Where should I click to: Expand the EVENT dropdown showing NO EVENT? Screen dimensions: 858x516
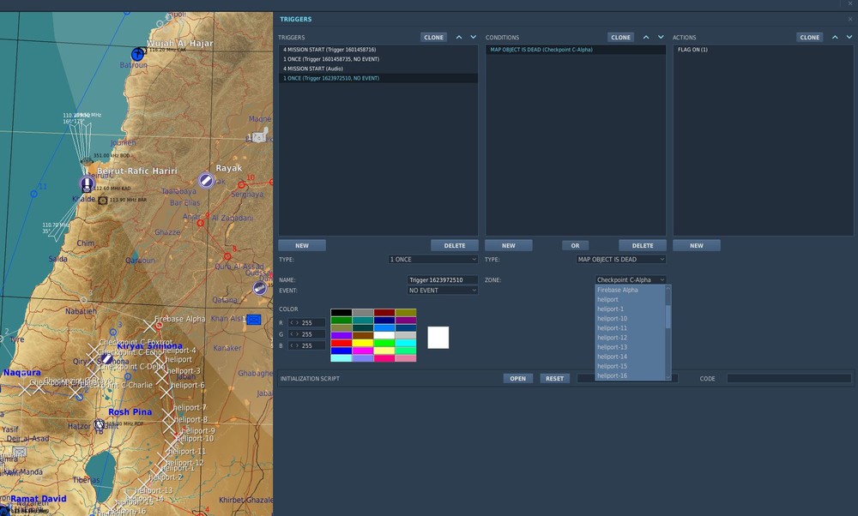pos(443,291)
